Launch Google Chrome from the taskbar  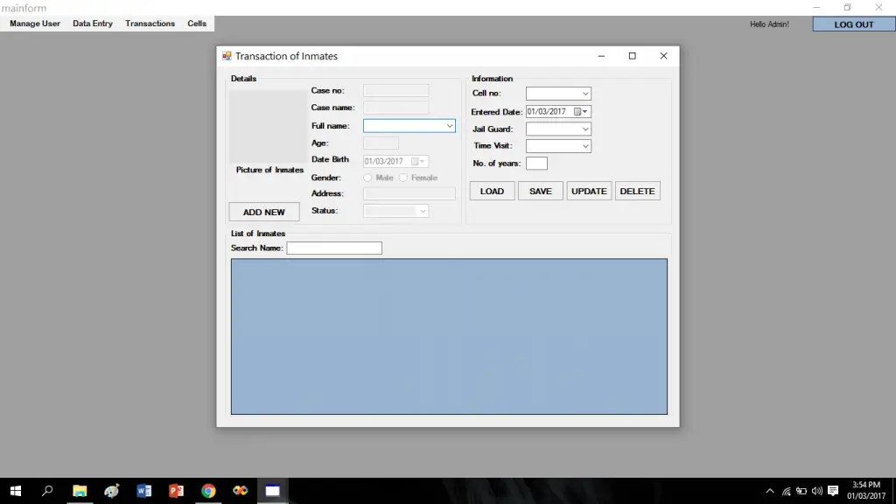208,490
